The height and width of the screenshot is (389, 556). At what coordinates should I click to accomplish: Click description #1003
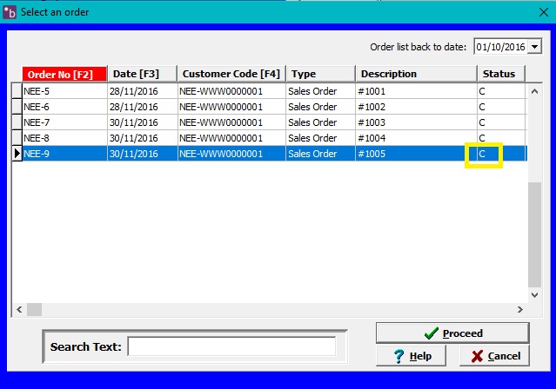[372, 122]
